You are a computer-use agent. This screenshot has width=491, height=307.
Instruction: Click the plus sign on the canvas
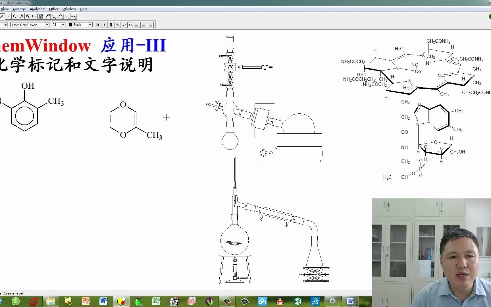[x=166, y=117]
